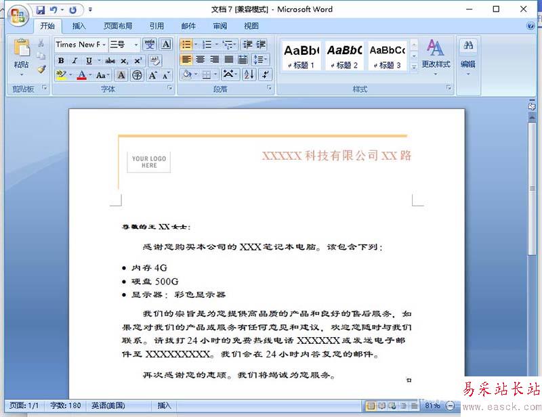542x417 pixels.
Task: Open font dialog launcher in 字体 group
Action: (170, 88)
